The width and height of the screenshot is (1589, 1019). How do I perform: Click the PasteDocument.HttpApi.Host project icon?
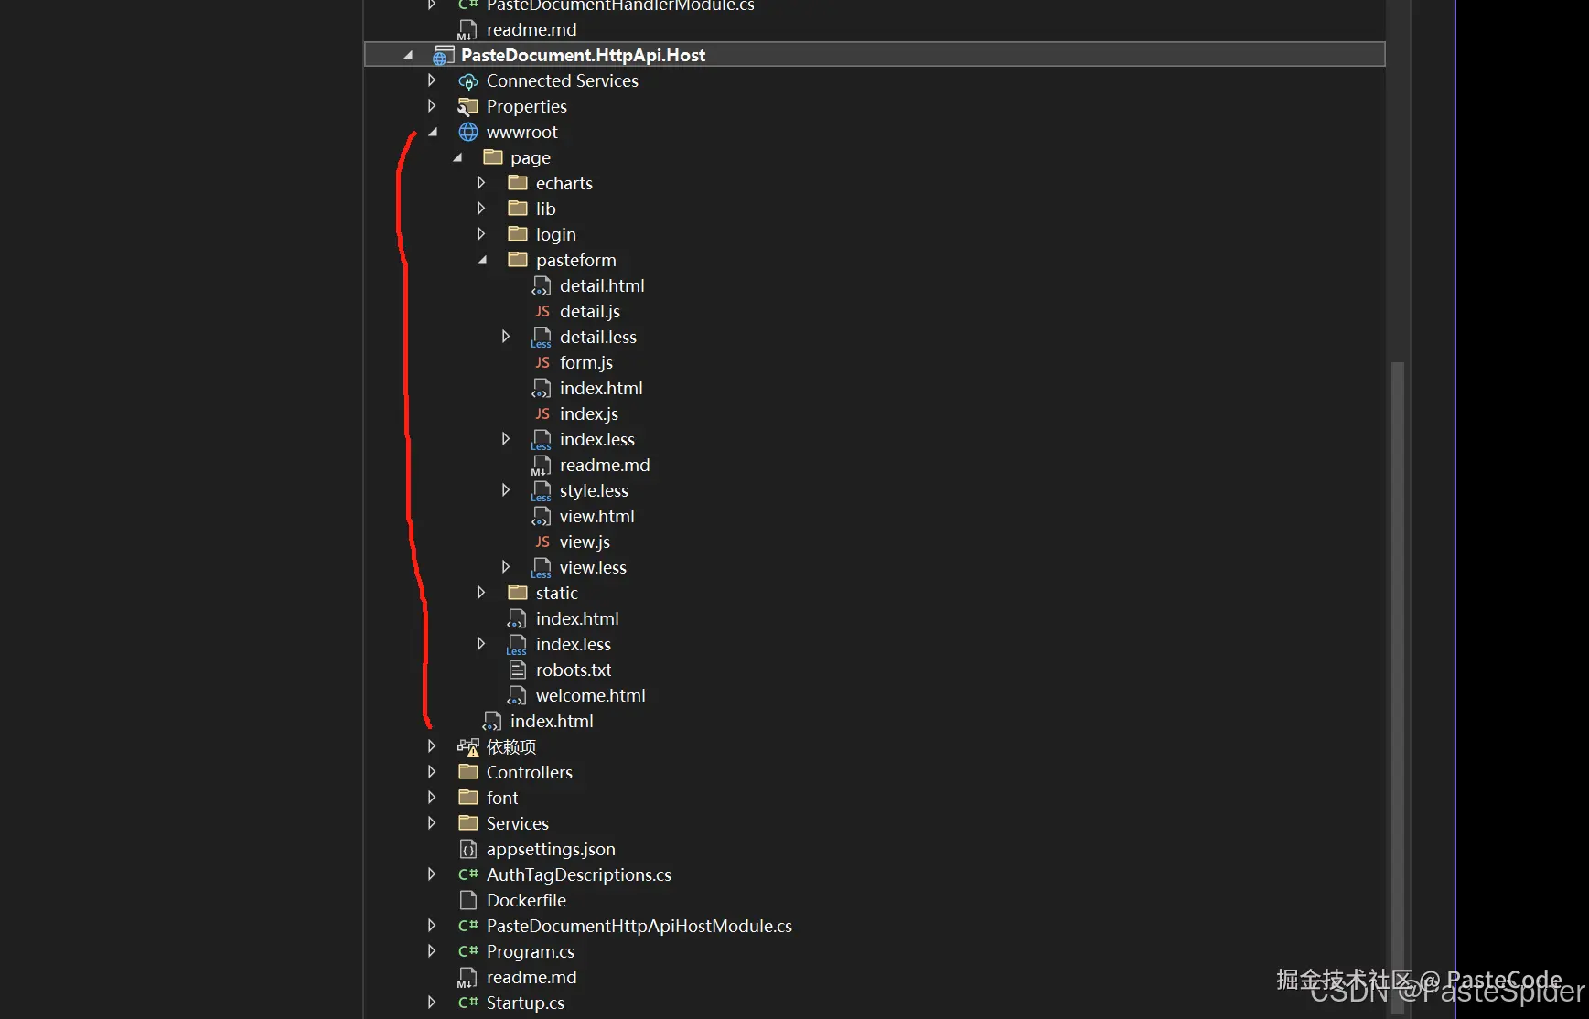tap(443, 56)
